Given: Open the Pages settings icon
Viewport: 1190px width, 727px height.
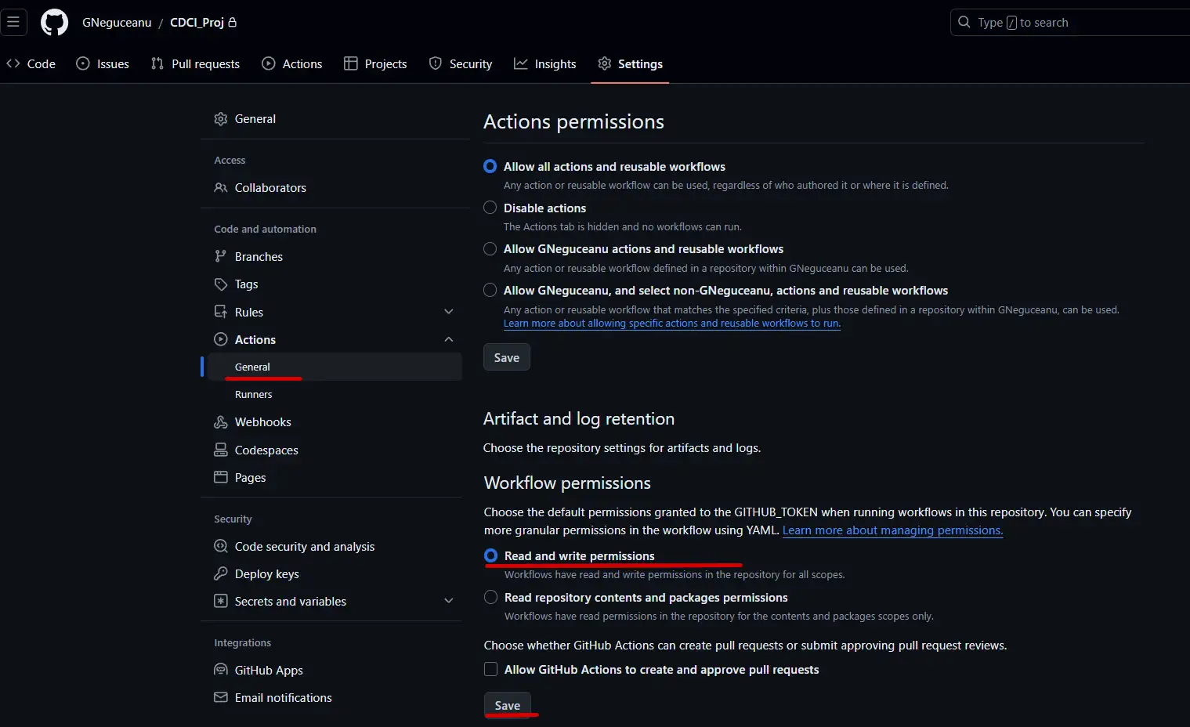Looking at the screenshot, I should [x=220, y=477].
